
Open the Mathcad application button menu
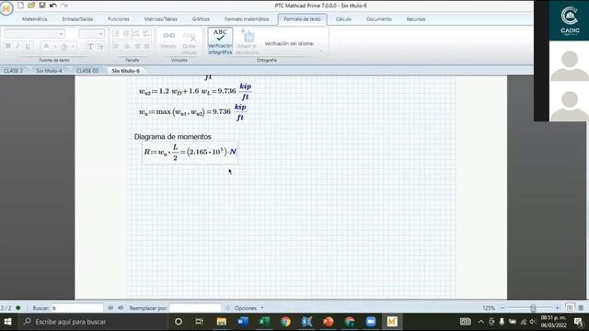coord(6,8)
